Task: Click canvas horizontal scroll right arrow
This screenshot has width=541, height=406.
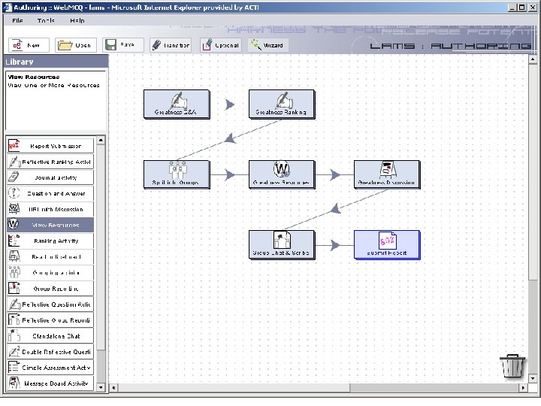Action: click(x=524, y=388)
